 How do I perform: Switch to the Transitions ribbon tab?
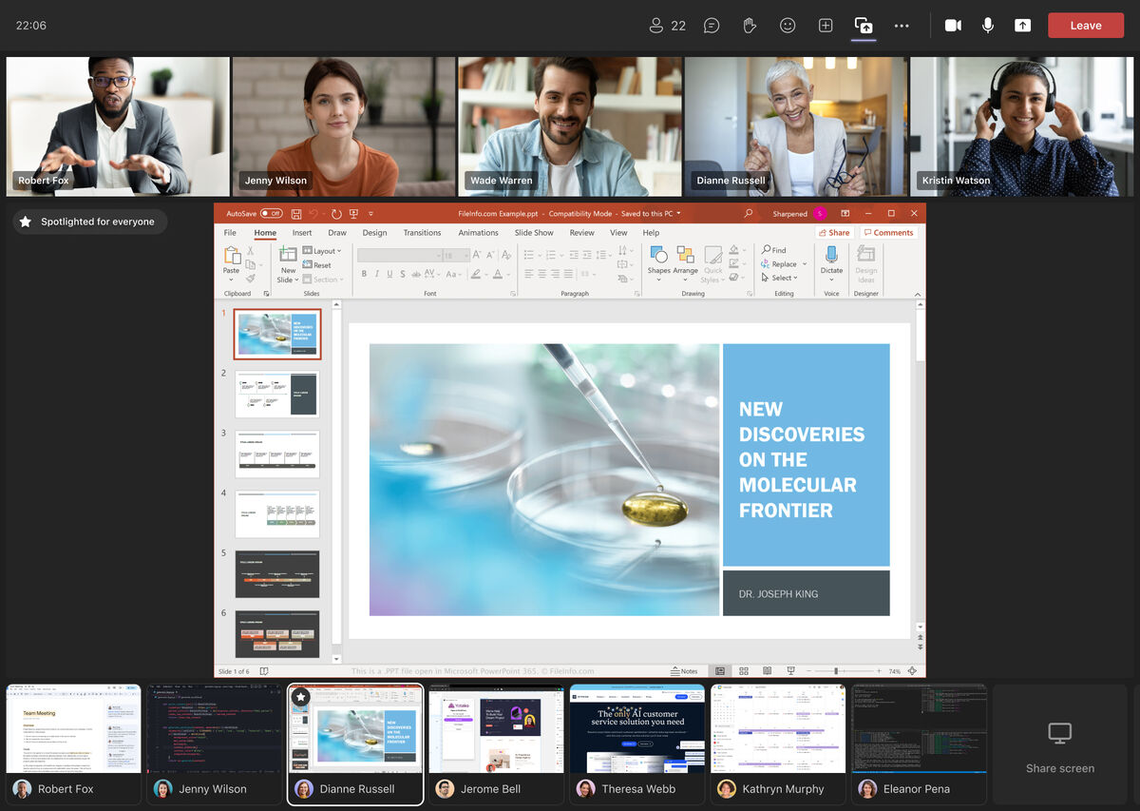pos(422,233)
